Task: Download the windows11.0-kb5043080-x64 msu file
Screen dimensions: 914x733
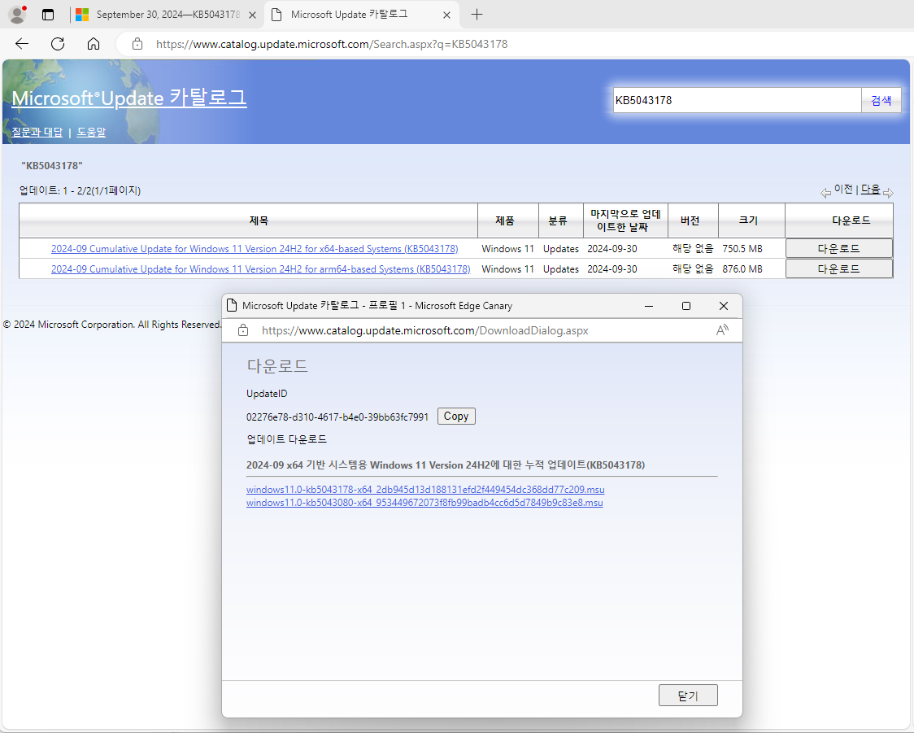Action: click(x=424, y=503)
